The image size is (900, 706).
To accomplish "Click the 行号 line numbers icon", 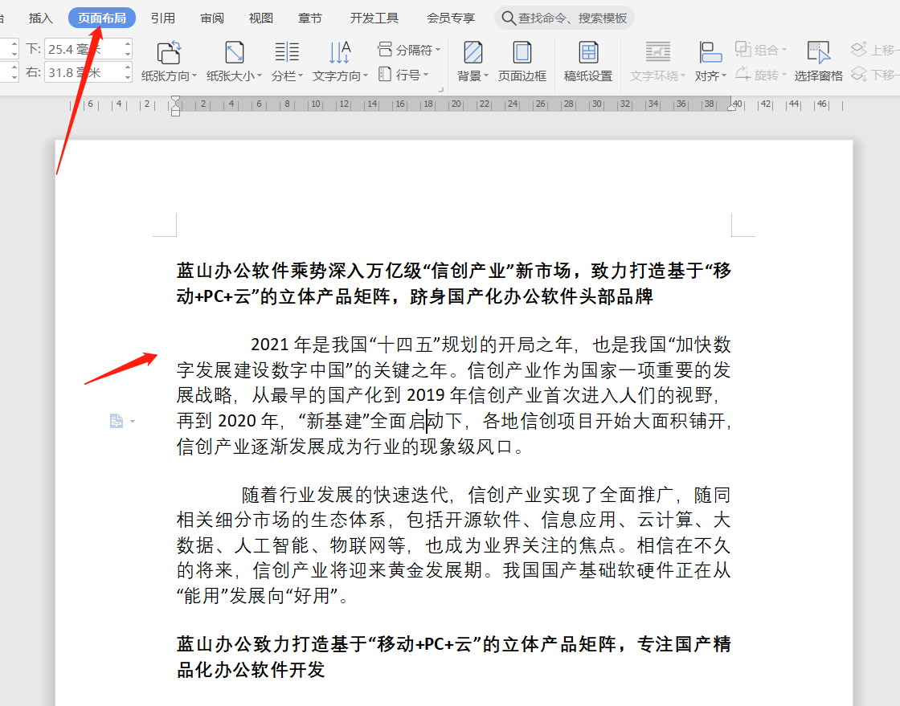I will [x=385, y=74].
